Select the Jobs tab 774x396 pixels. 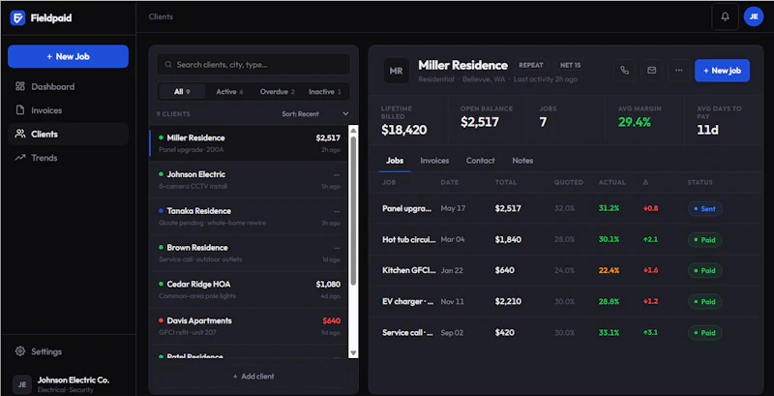click(395, 161)
